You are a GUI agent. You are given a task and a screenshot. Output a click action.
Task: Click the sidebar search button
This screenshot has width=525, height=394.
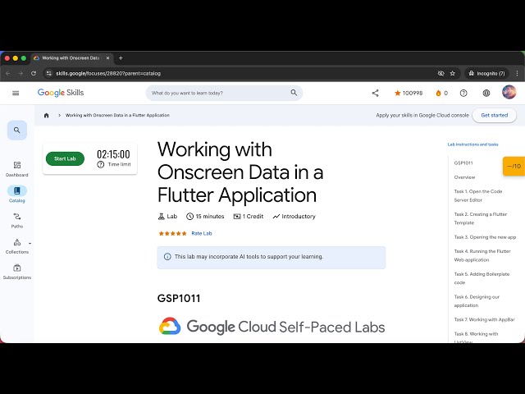[17, 130]
